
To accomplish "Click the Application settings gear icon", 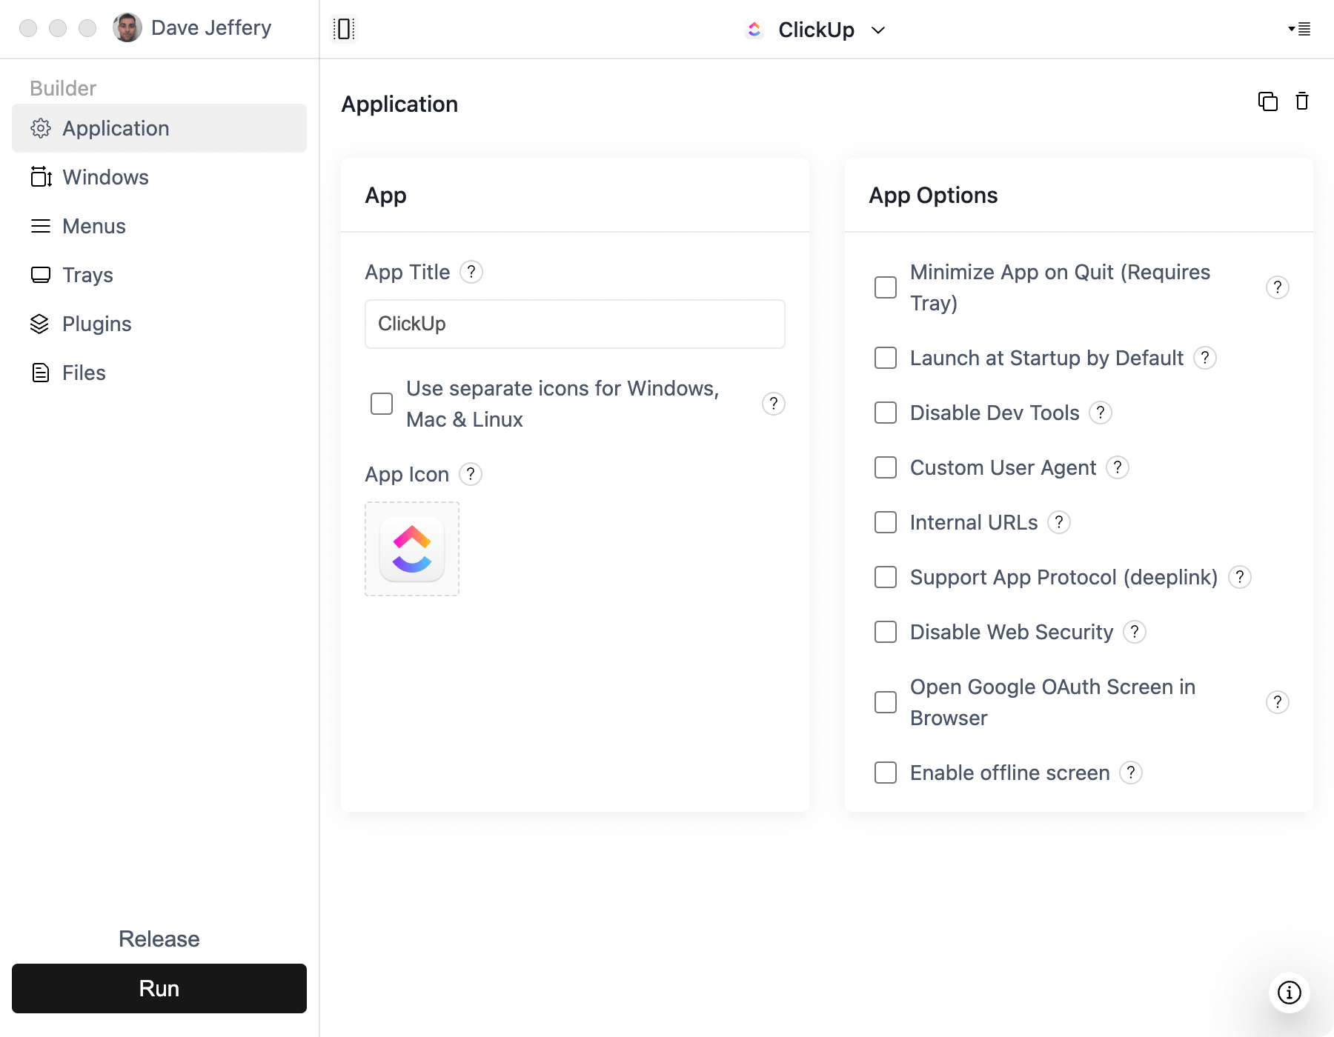I will point(41,128).
